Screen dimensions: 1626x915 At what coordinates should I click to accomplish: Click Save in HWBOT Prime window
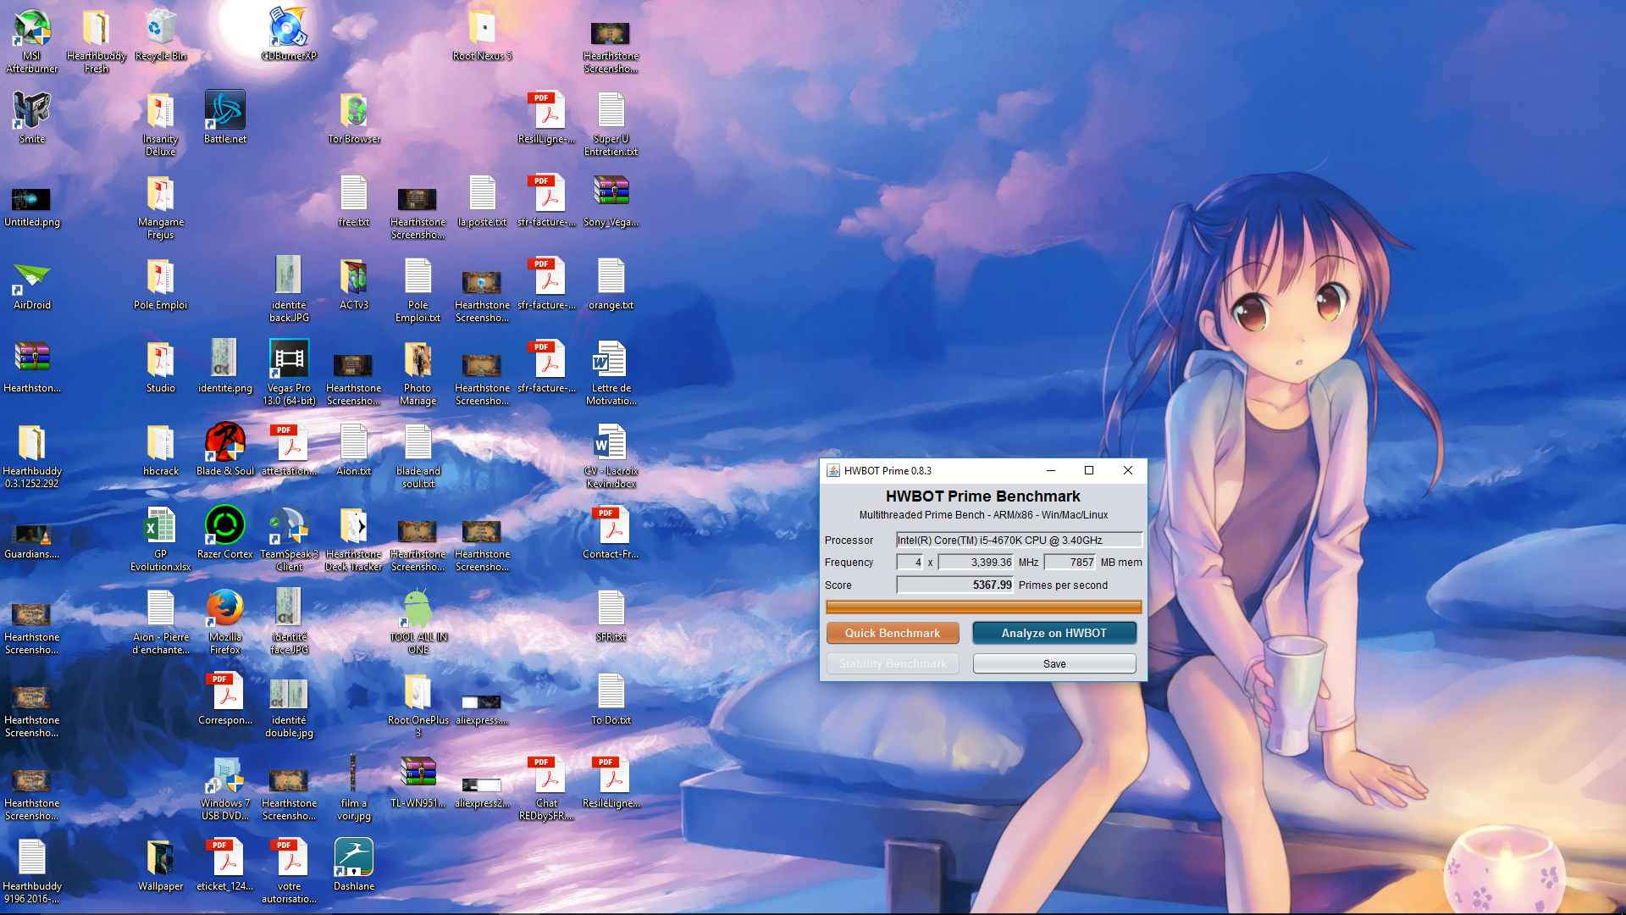tap(1054, 663)
